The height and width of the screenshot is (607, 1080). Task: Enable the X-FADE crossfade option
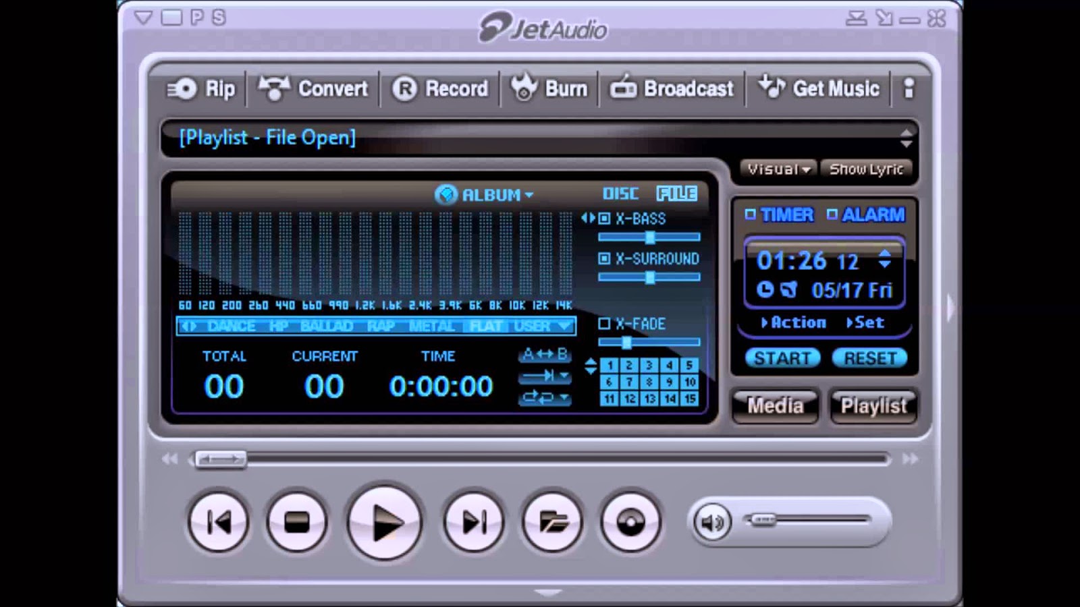603,324
